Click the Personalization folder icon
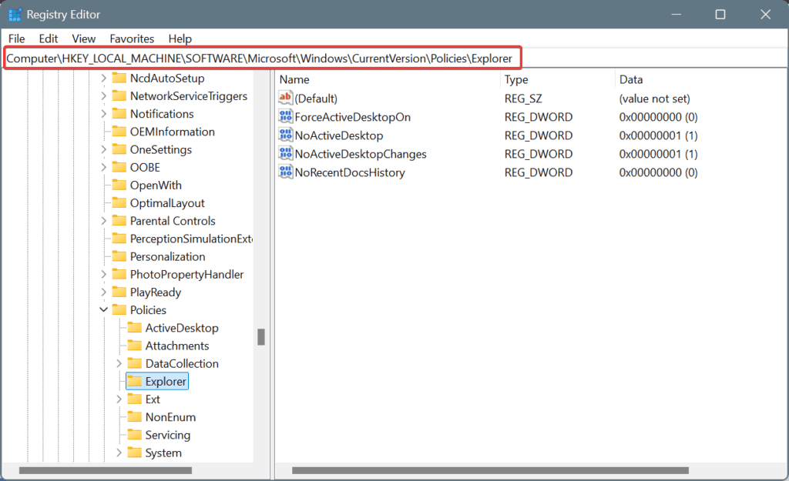Viewport: 789px width, 481px height. pyautogui.click(x=119, y=256)
